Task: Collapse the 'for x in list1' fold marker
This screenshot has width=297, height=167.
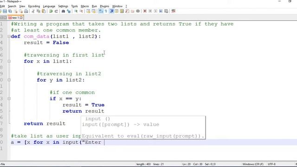Action: point(9,61)
